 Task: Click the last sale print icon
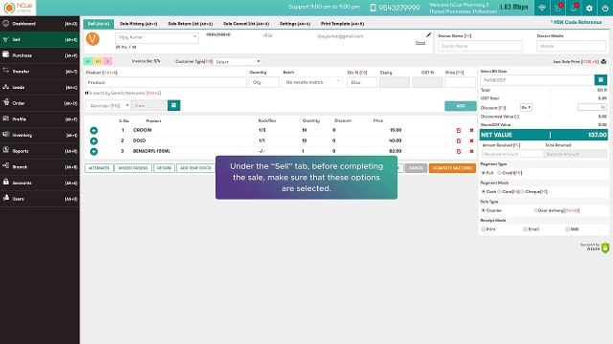(x=603, y=61)
